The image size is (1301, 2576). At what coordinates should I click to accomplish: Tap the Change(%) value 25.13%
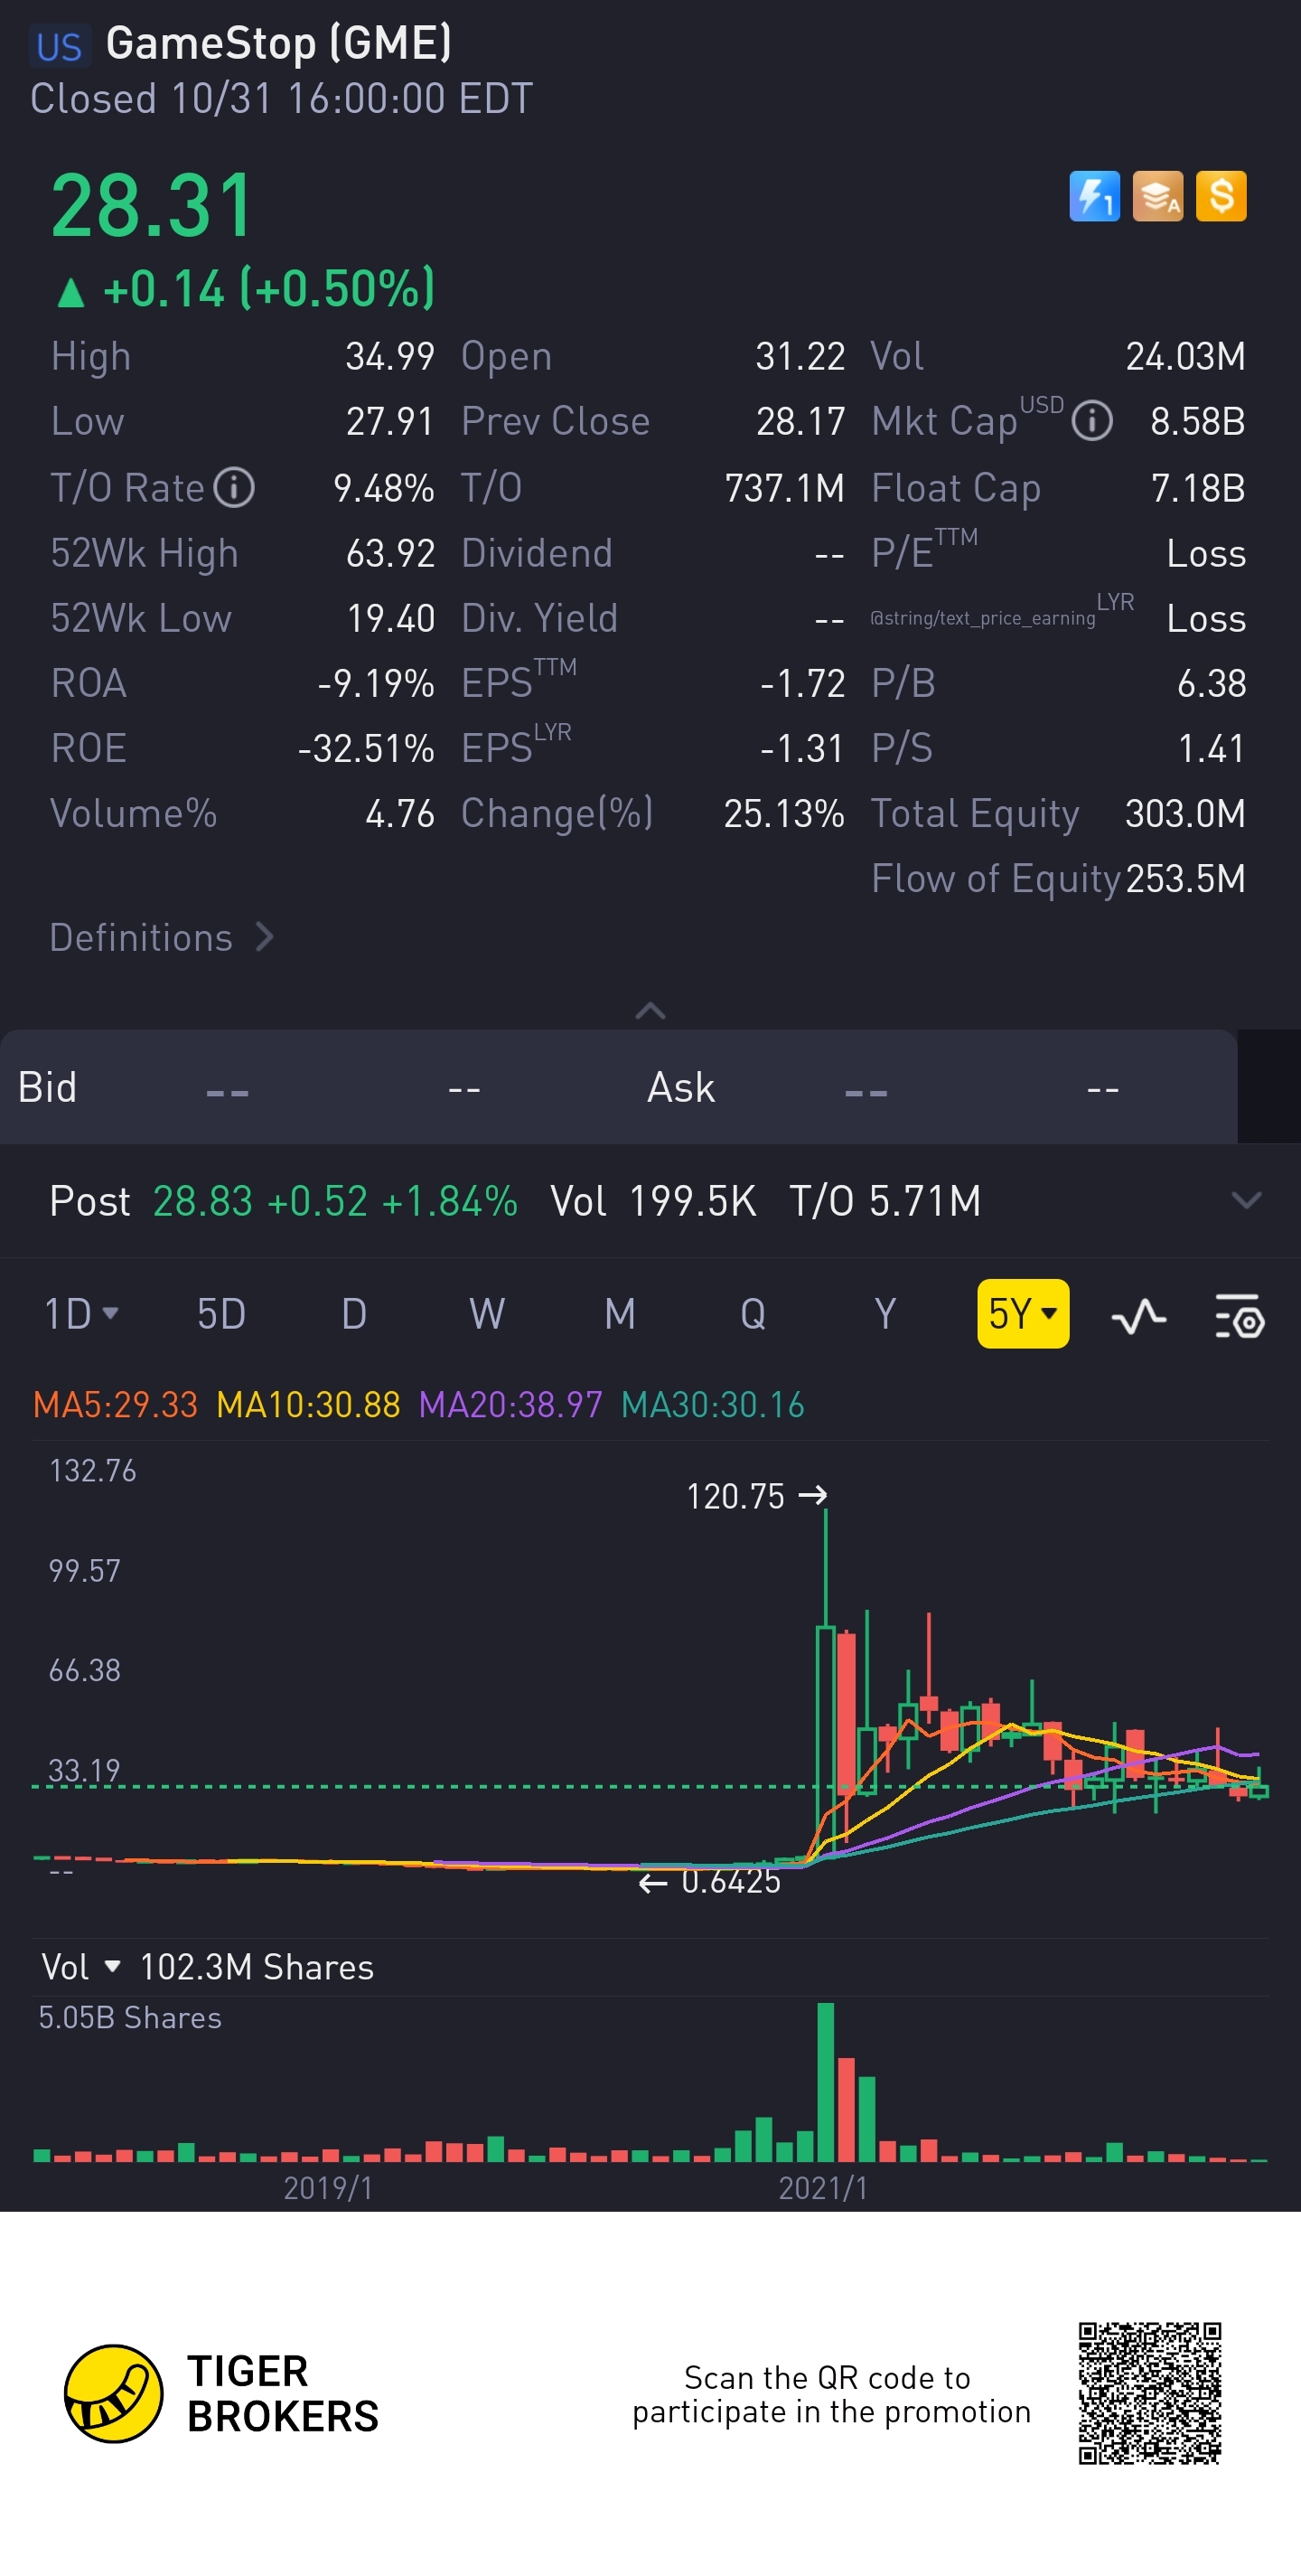784,813
